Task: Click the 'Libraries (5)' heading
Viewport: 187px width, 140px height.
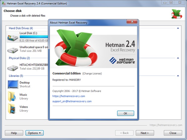Action: [16, 76]
